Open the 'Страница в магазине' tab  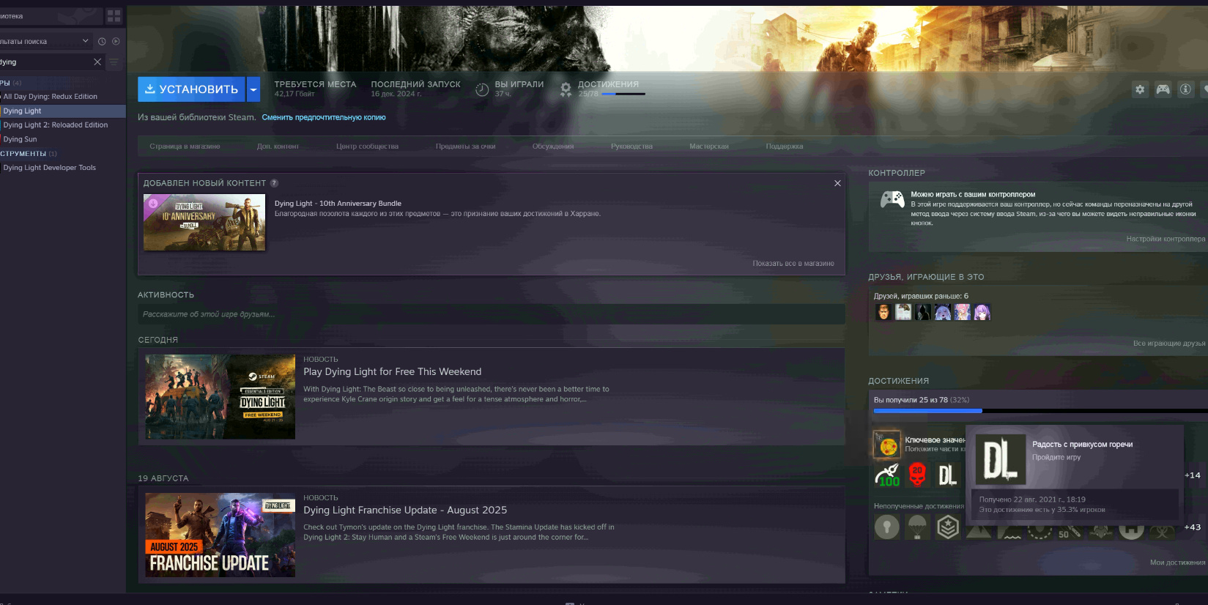(185, 146)
